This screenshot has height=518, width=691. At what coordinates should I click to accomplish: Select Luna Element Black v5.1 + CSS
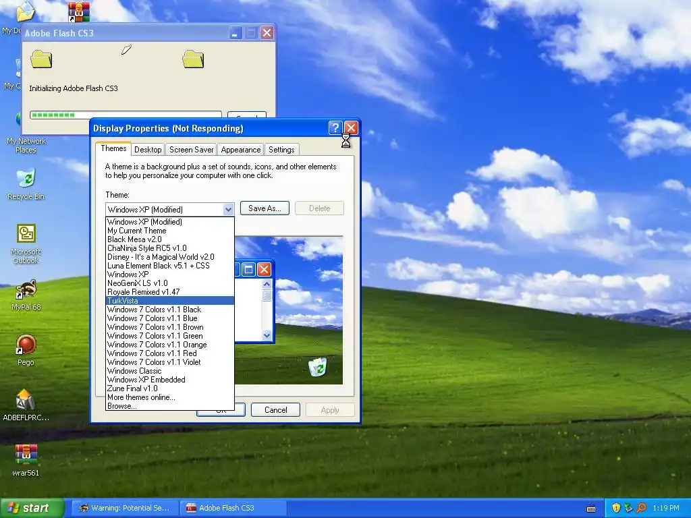[x=169, y=266]
